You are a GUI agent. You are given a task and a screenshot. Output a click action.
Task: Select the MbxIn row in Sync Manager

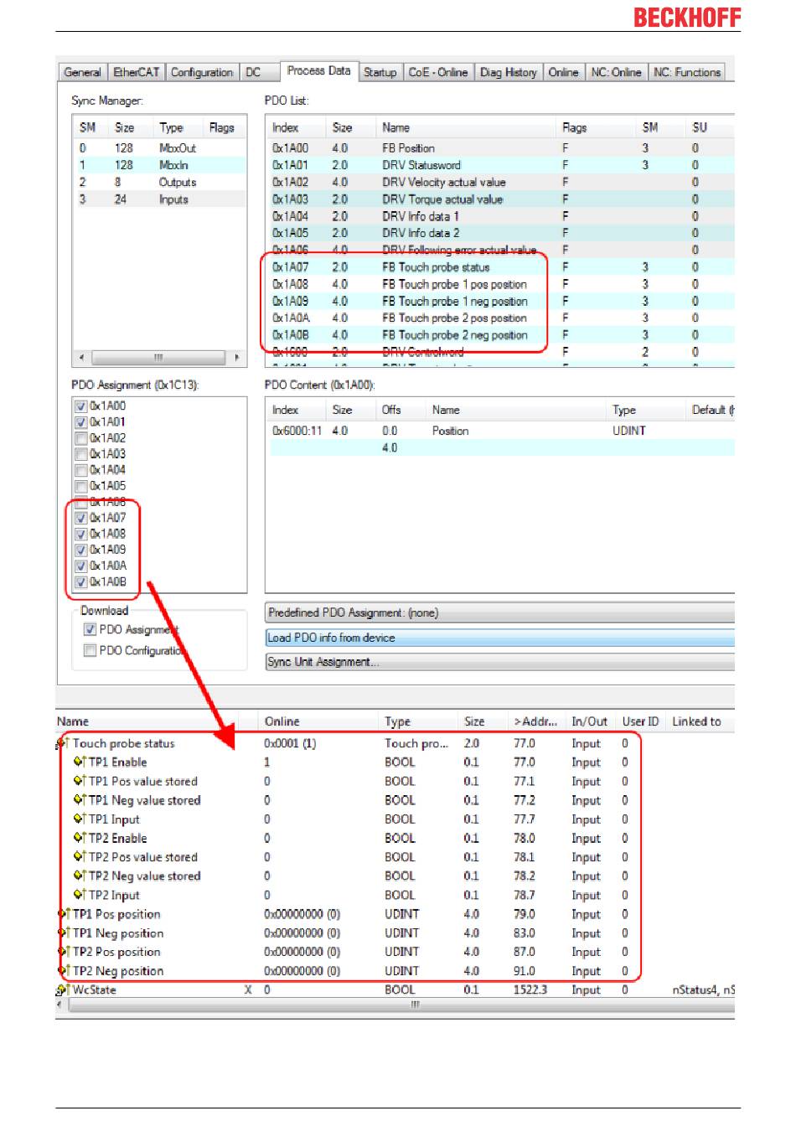160,165
